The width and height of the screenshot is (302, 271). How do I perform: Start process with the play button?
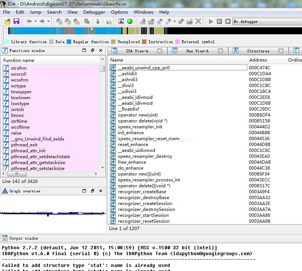[x=211, y=22]
